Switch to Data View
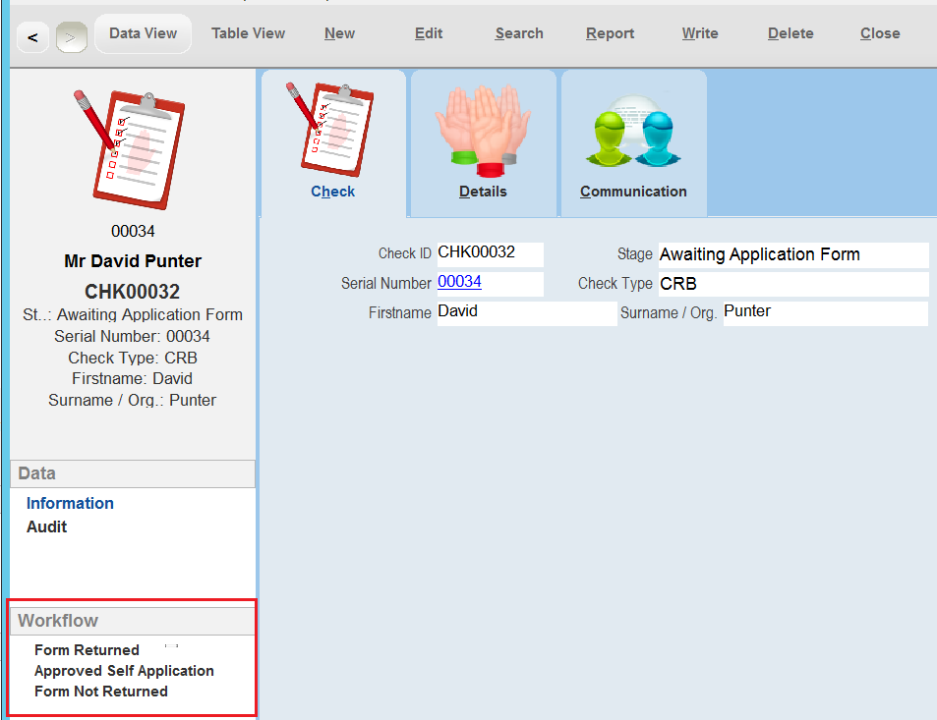This screenshot has height=720, width=937. (x=143, y=31)
